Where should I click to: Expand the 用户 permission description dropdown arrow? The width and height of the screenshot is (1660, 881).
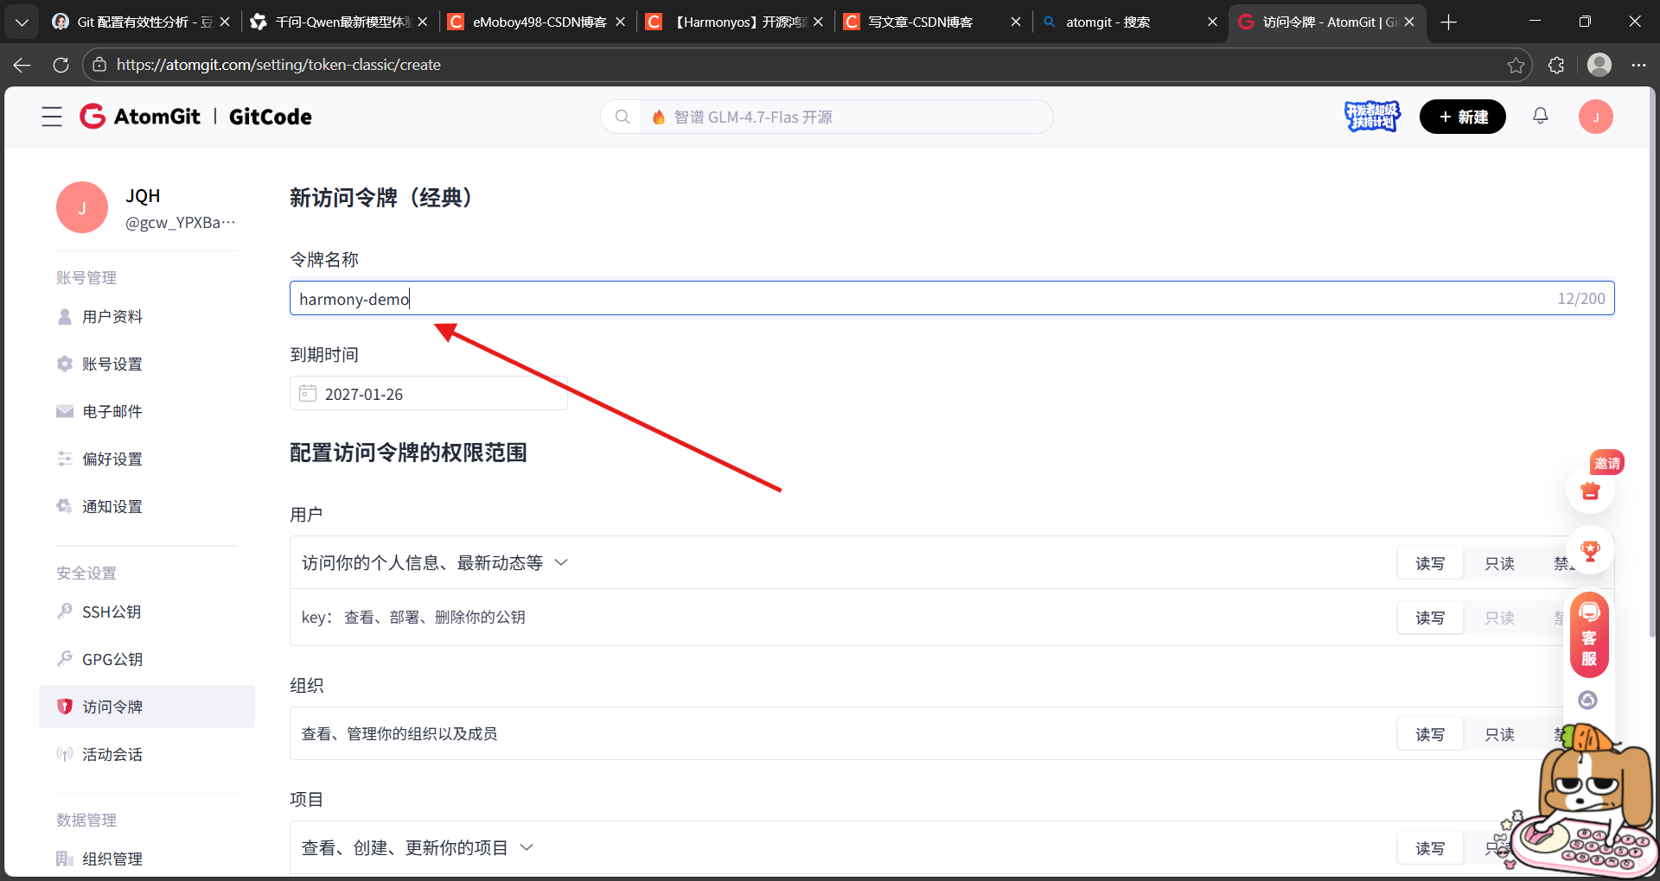pos(561,561)
